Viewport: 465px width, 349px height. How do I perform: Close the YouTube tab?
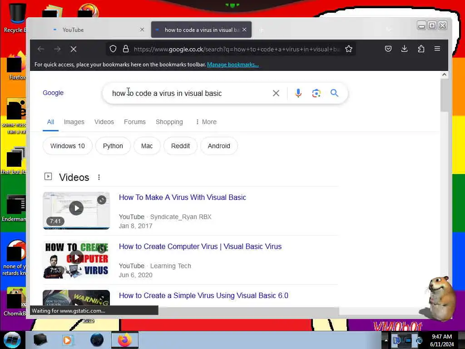(x=142, y=30)
